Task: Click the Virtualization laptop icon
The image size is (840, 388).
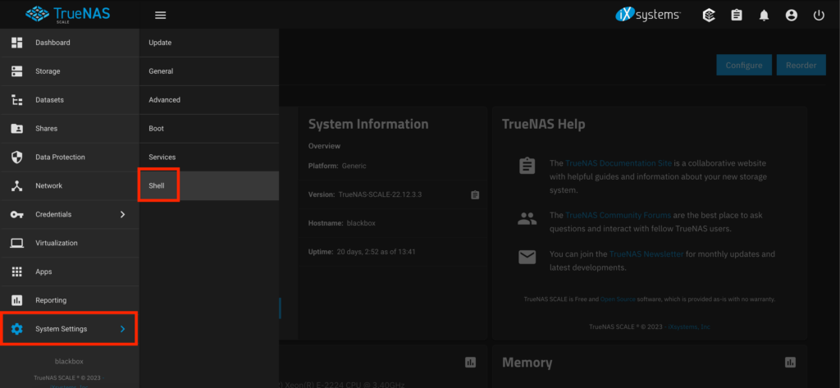Action: [x=17, y=244]
